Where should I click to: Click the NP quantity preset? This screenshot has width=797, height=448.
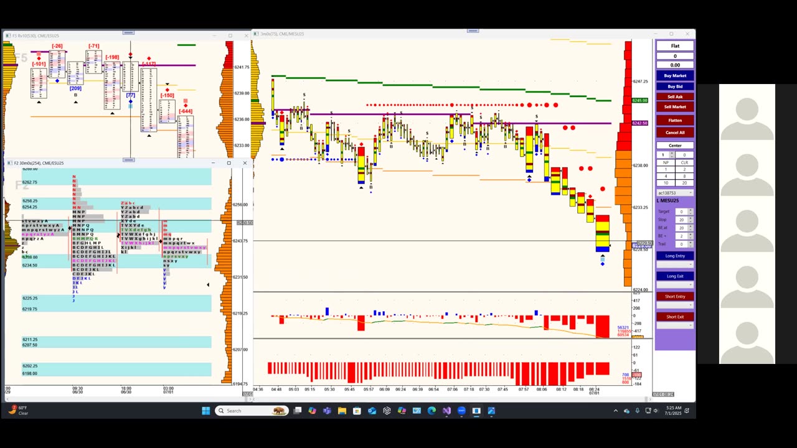666,162
